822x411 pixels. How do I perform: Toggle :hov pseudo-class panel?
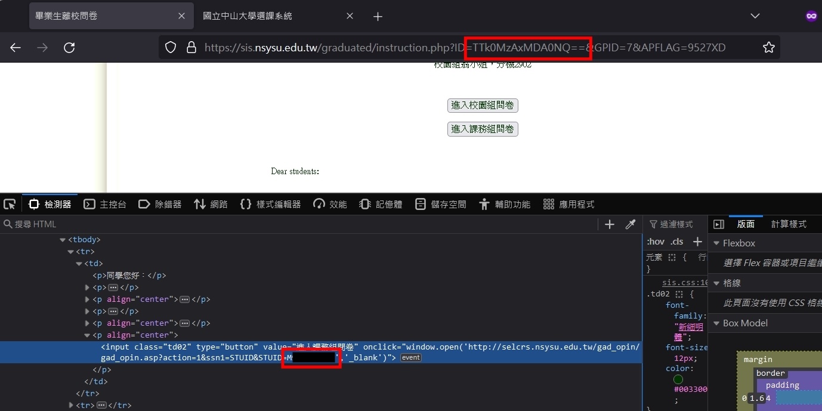(x=656, y=242)
